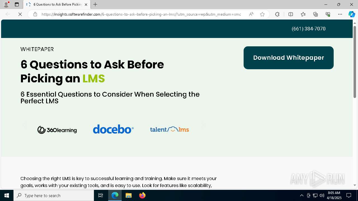Click the green LMS heading word
The width and height of the screenshot is (358, 201).
tap(94, 79)
